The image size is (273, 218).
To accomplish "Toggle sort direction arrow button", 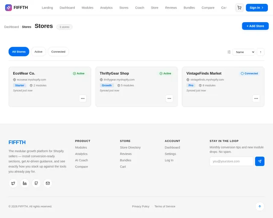I will 261,52.
